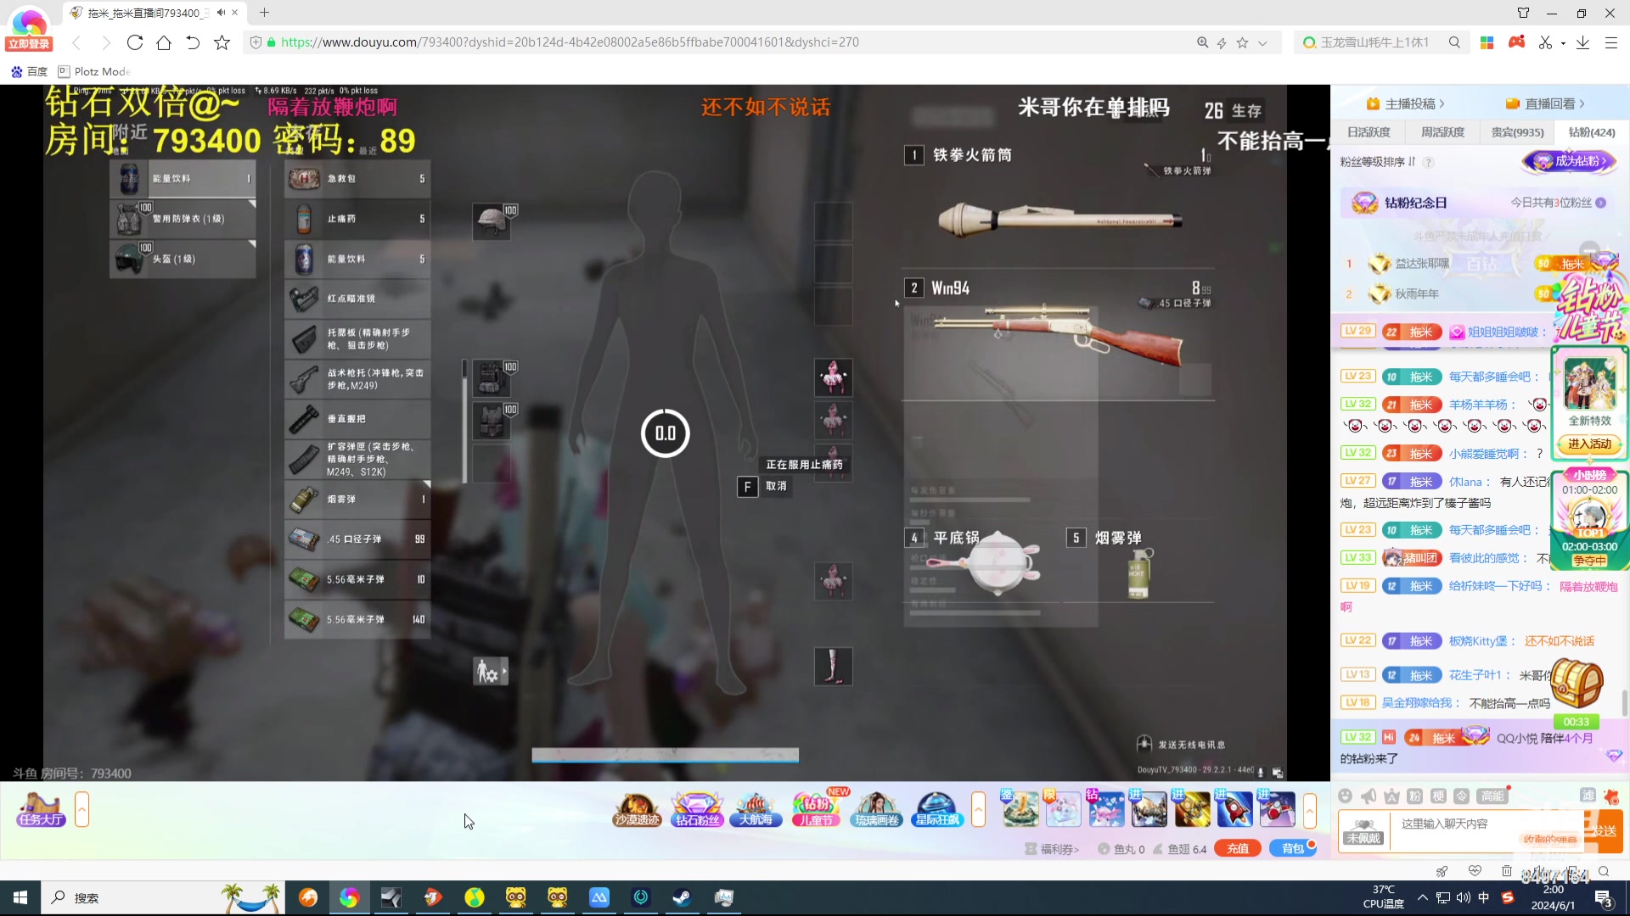Switch to the 日活跃度 tab
1630x916 pixels.
click(x=1370, y=132)
